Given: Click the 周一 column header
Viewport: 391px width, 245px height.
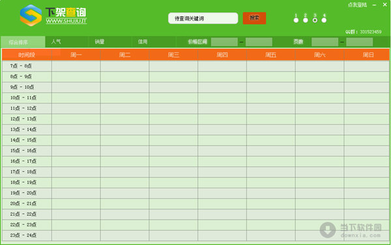Looking at the screenshot, I should (x=76, y=55).
